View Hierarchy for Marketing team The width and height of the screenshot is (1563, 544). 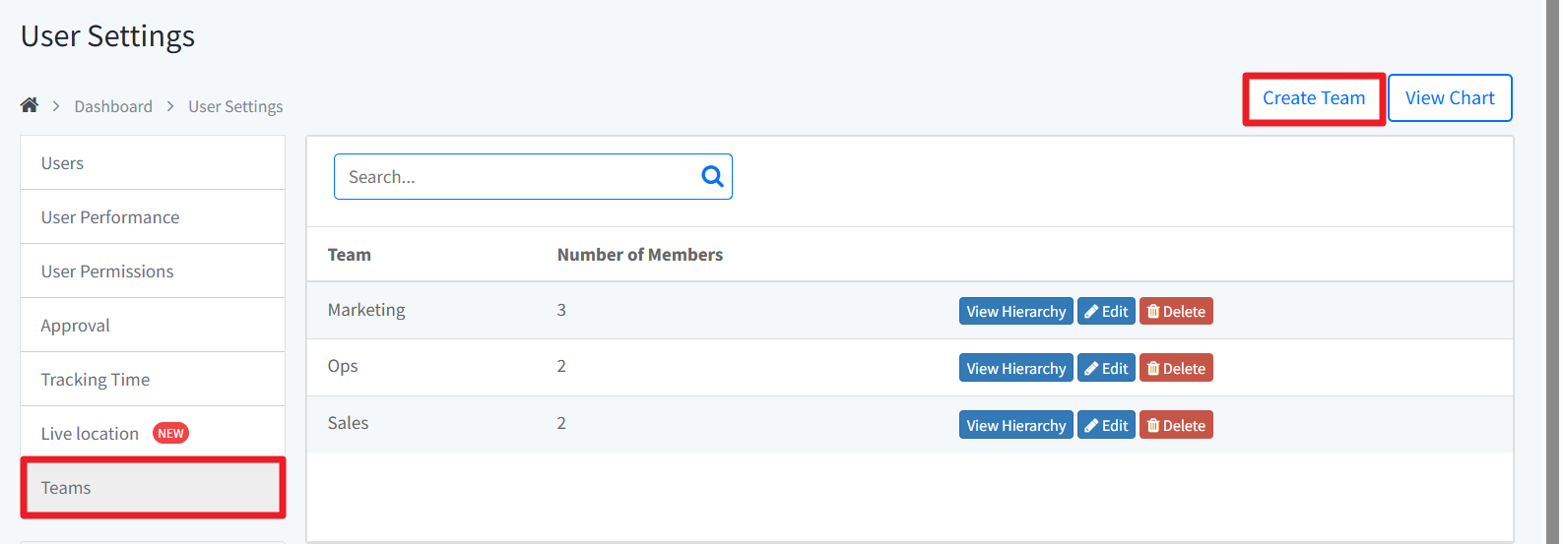click(x=1015, y=312)
